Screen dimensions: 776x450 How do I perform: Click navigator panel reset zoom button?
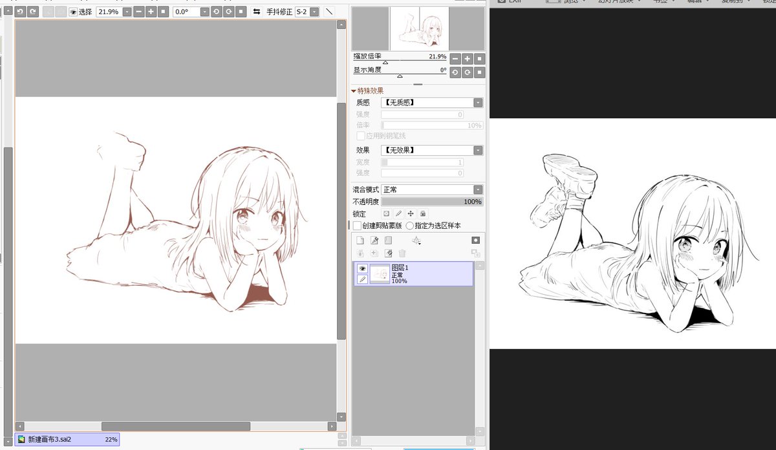[479, 58]
